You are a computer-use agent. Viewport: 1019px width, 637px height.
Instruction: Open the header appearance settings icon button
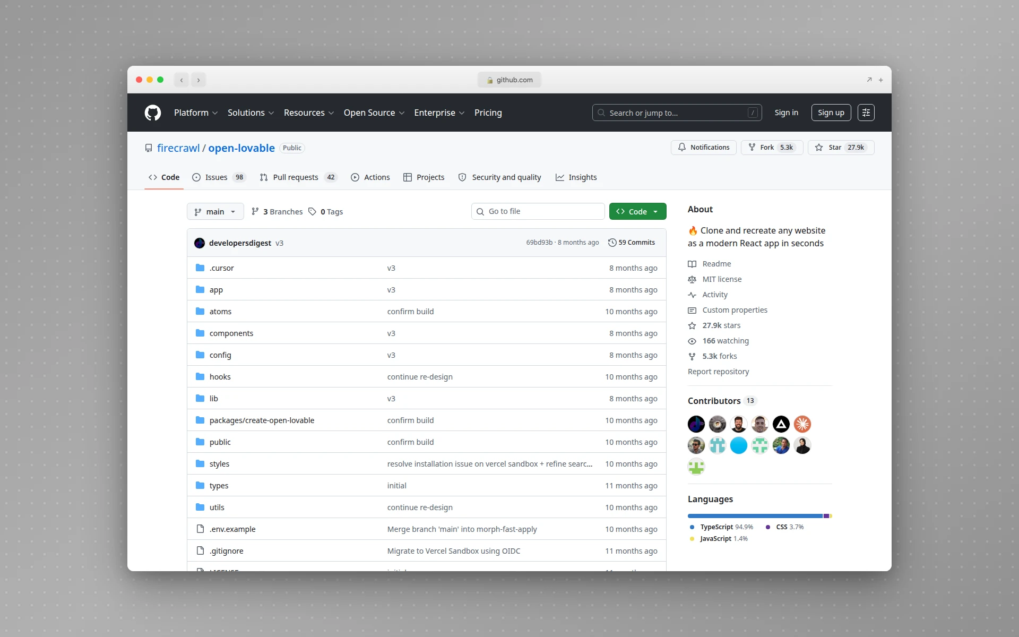click(866, 113)
